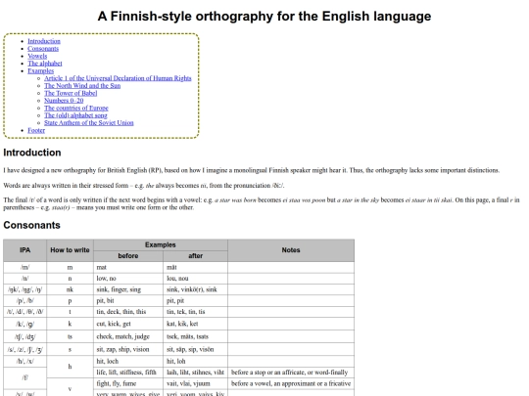Viewport: 529px width, 396px height.
Task: Click the 'after' sub-header
Action: (x=195, y=256)
